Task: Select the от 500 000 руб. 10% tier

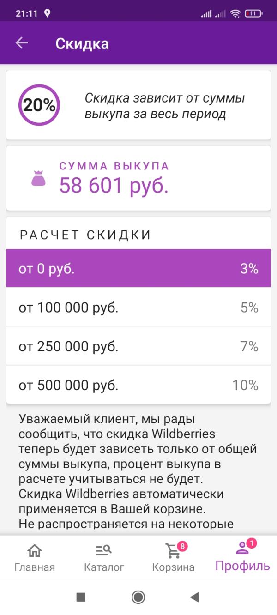Action: tap(138, 385)
